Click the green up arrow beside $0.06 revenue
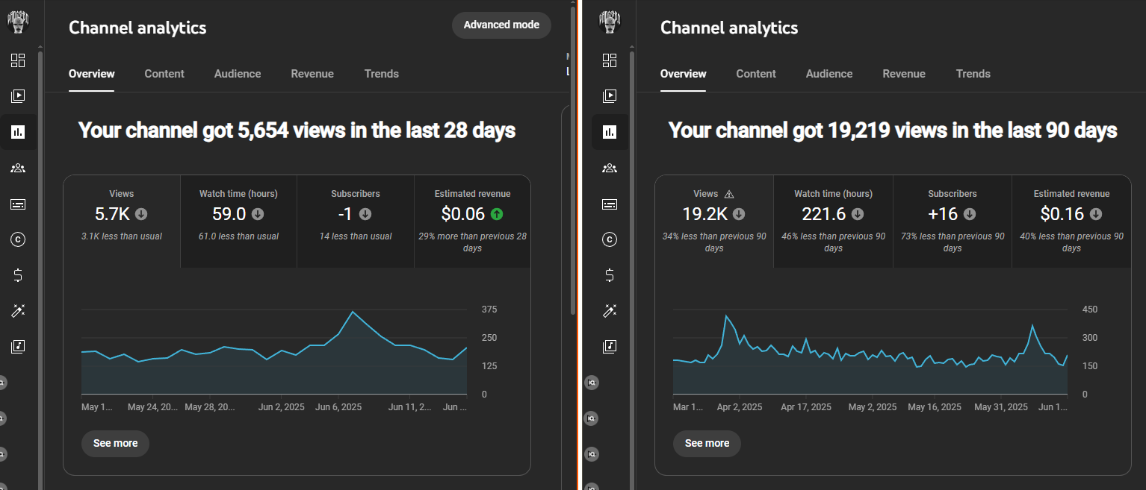Screen dimensions: 1146x490 point(497,214)
